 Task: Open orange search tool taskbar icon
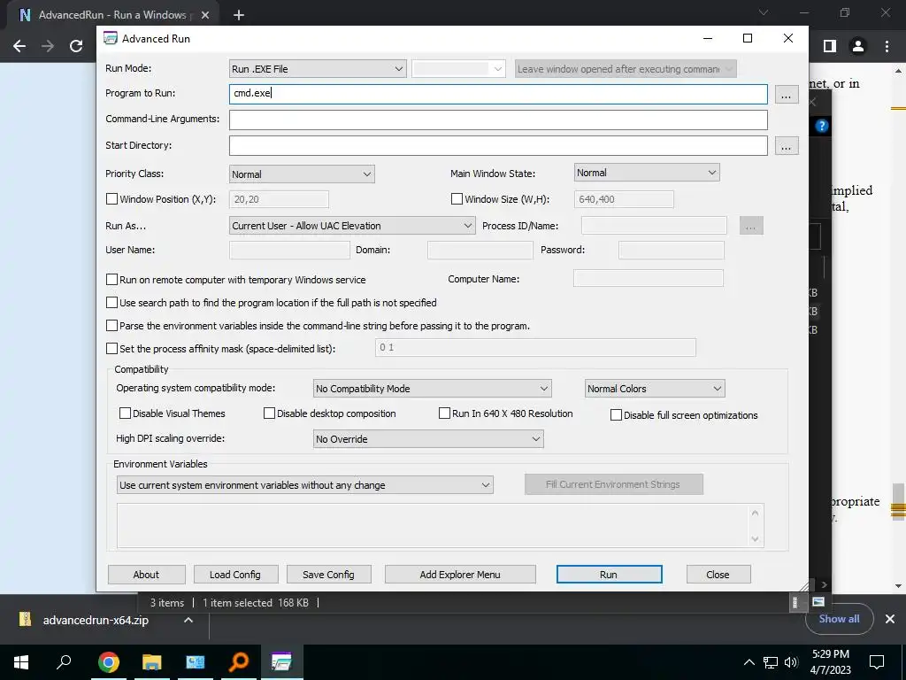pos(238,662)
